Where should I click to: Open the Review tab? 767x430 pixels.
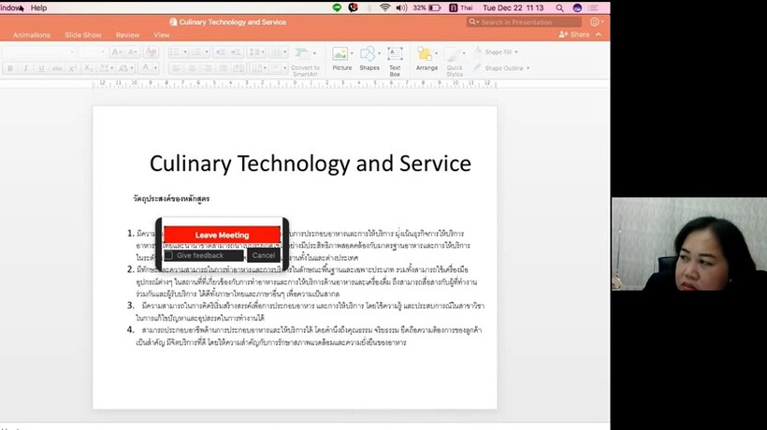coord(127,36)
